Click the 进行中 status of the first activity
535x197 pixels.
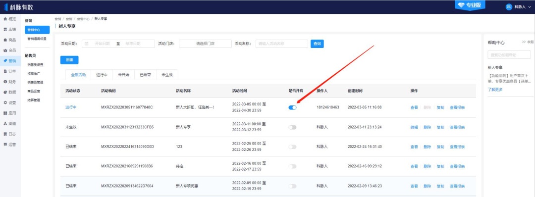(x=71, y=107)
